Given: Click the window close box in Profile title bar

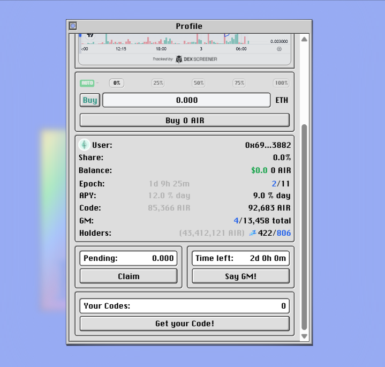Looking at the screenshot, I should pos(73,26).
